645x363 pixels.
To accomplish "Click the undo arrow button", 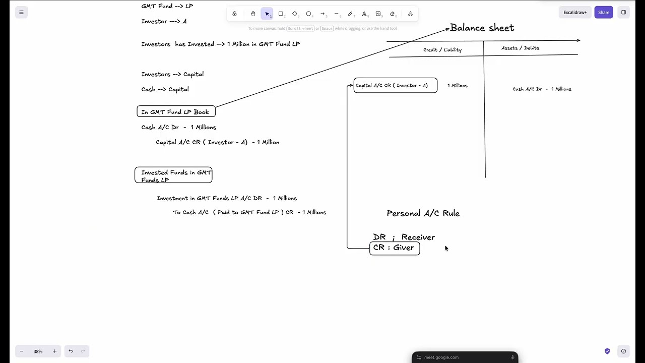I will [x=71, y=351].
